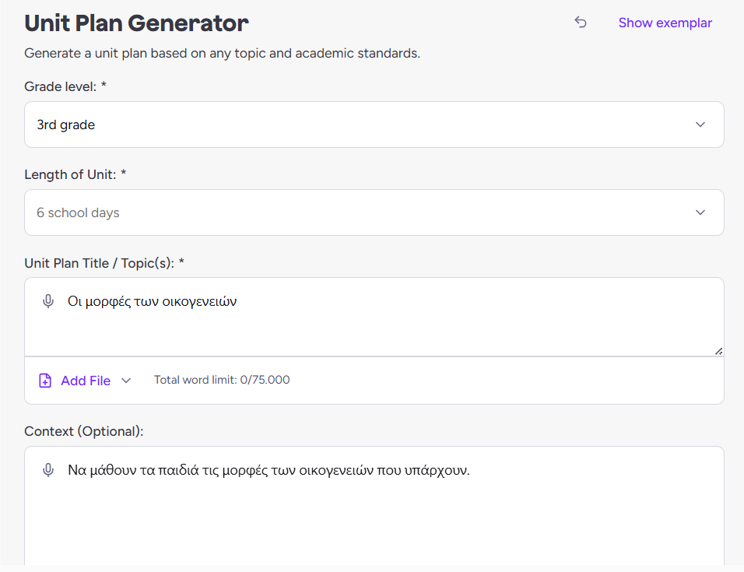This screenshot has width=744, height=572.
Task: Click the undo arrow icon beside Show exemplar
Action: coord(581,23)
